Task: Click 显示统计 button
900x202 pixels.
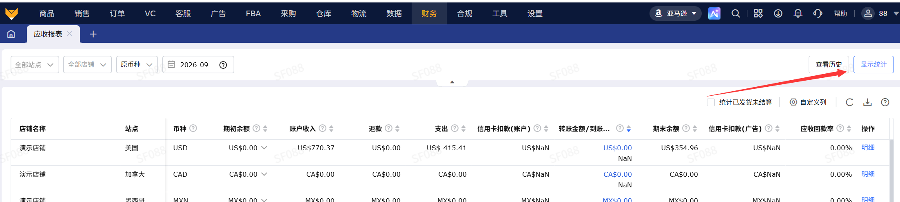Action: (x=873, y=64)
